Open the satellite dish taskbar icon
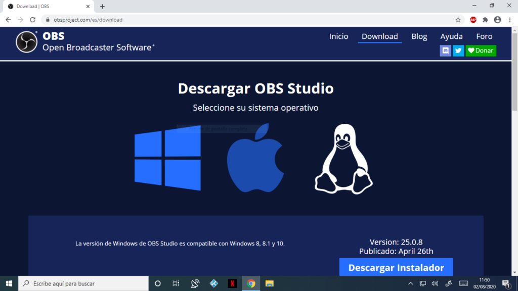518x291 pixels. tap(195, 283)
